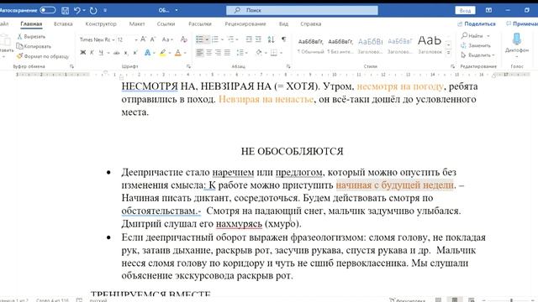538x302 pixels.
Task: Open Абзац group dialog launcher
Action: [288, 66]
